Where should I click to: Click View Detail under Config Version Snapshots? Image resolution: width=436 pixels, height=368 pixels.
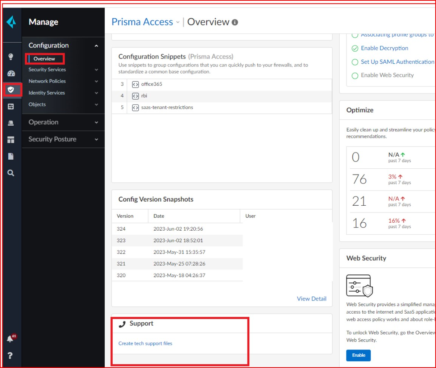click(x=311, y=299)
